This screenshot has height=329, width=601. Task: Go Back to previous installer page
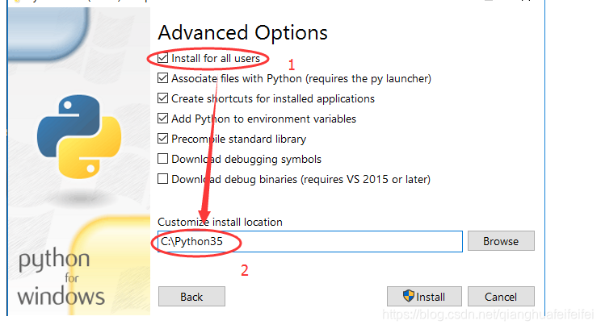point(191,297)
